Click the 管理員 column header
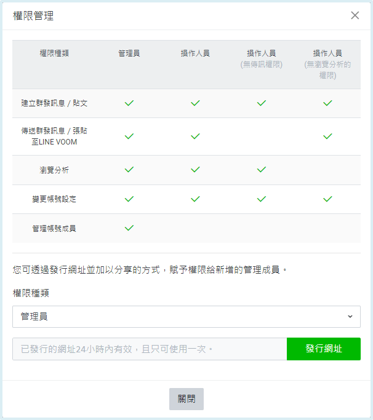This screenshot has height=420, width=373. click(x=129, y=53)
